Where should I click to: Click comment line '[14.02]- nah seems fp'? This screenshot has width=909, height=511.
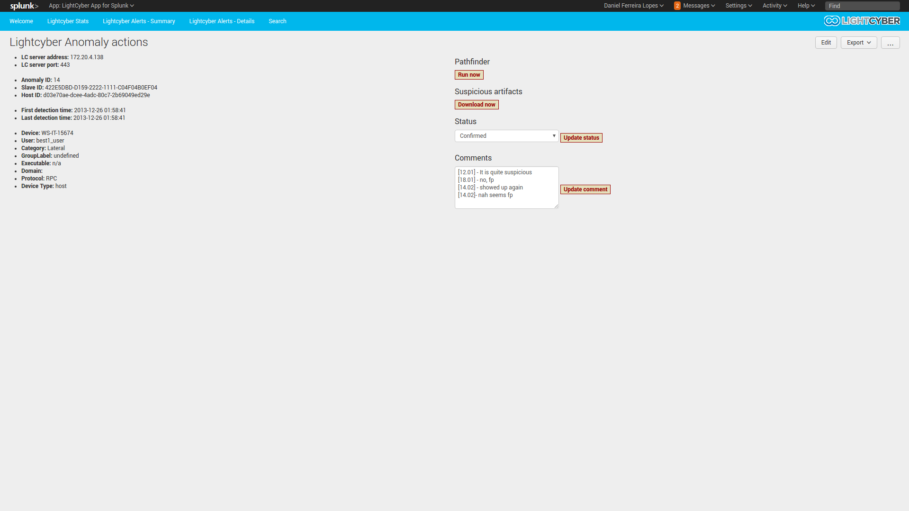pyautogui.click(x=485, y=195)
